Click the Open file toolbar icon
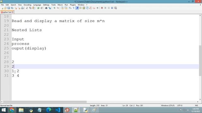This screenshot has height=113, width=202. (x=5, y=8)
